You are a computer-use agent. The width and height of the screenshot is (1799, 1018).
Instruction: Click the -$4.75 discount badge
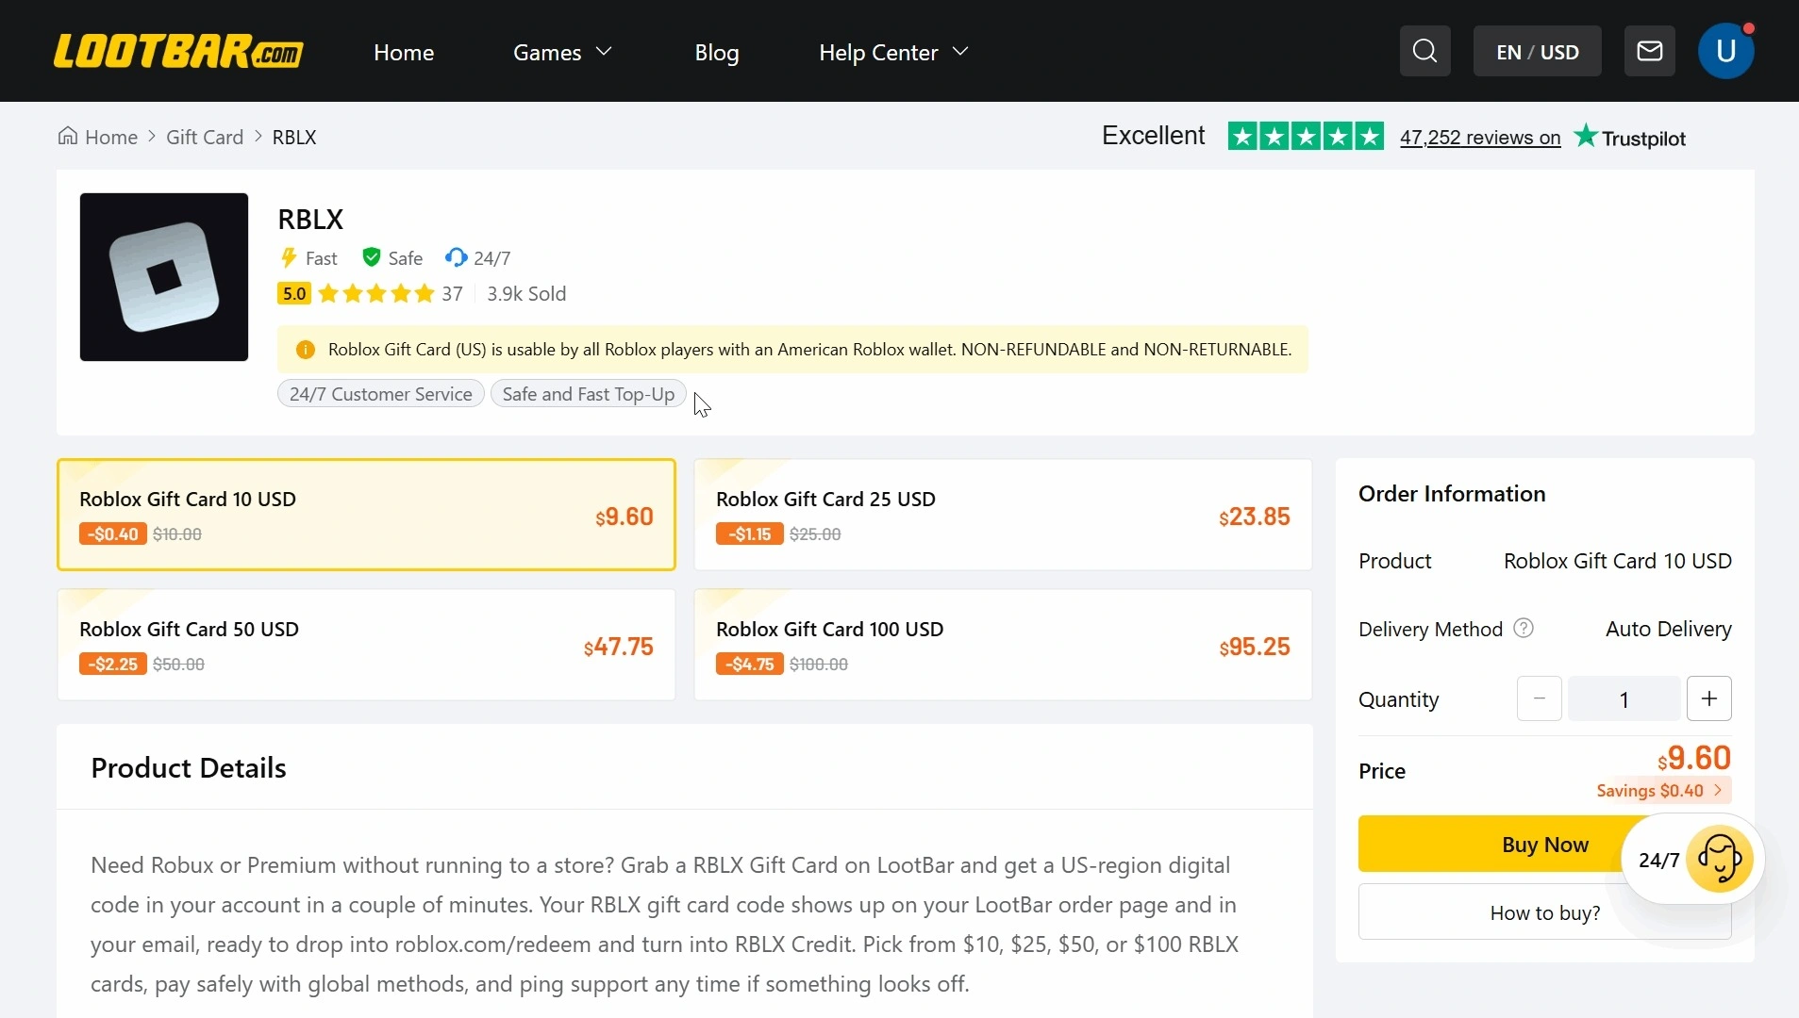point(750,664)
